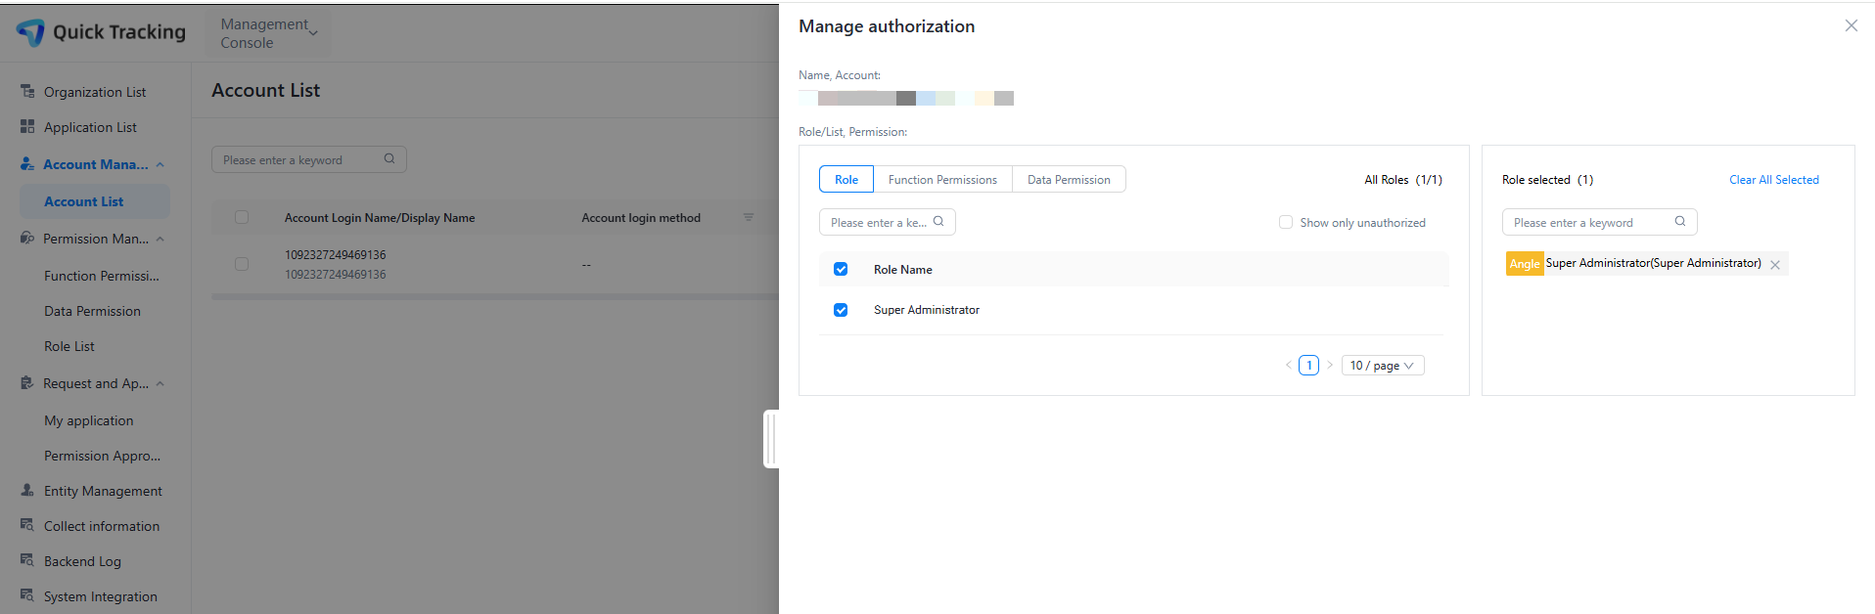Screen dimensions: 1875x614
Task: Click search icon in Role selected keyword field
Action: [x=1680, y=221]
